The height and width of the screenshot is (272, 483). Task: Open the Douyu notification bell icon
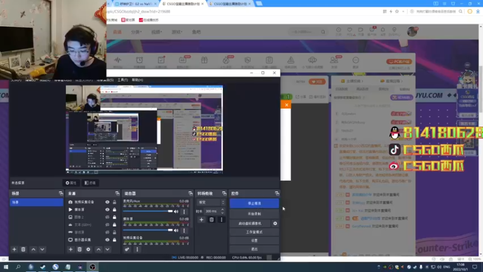point(383,30)
